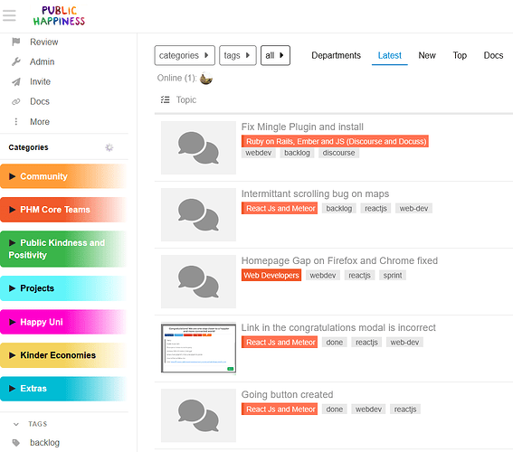
Task: Switch to the Top tab
Action: click(460, 55)
